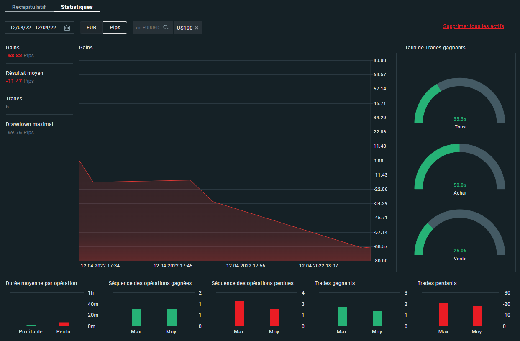Click Moy. bar in Séquence des opérations gagnées
The height and width of the screenshot is (341, 520).
click(x=172, y=318)
